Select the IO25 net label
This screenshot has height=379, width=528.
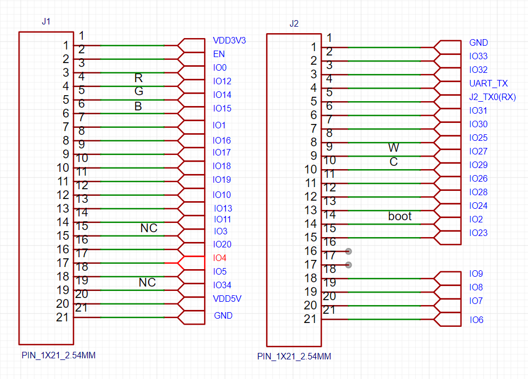pos(478,138)
